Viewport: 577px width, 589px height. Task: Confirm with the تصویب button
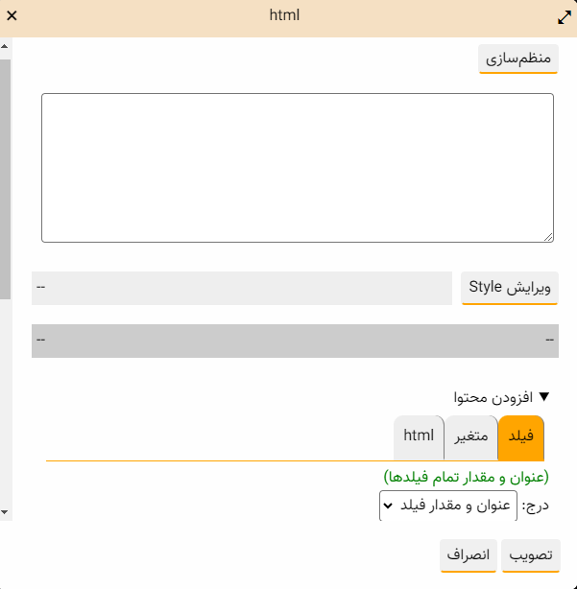(530, 555)
